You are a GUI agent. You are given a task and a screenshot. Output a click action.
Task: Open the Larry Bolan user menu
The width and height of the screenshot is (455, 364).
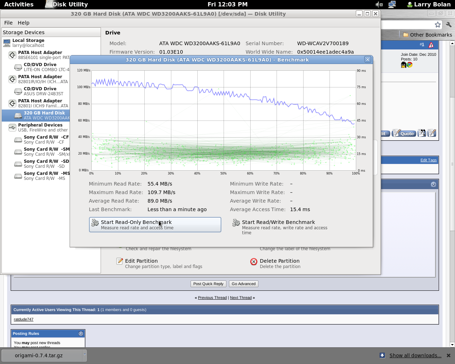(x=428, y=4)
